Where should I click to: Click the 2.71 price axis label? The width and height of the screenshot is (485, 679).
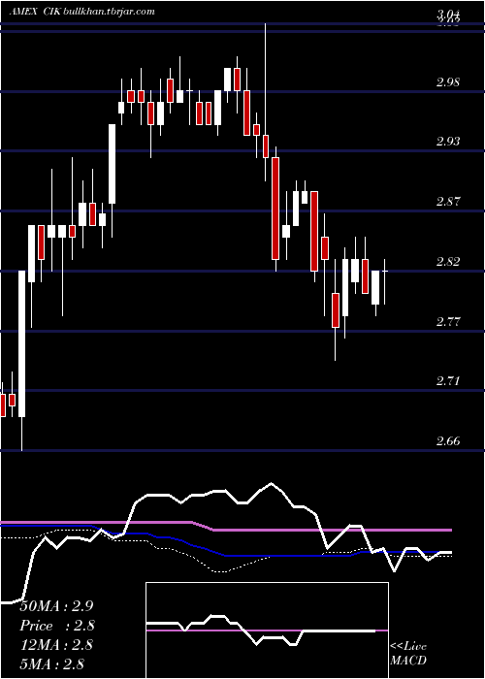(x=448, y=381)
